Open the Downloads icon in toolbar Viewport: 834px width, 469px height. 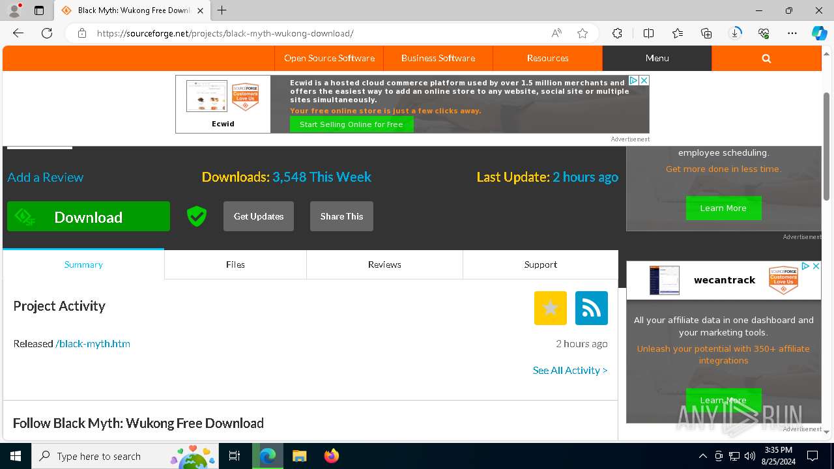(736, 33)
